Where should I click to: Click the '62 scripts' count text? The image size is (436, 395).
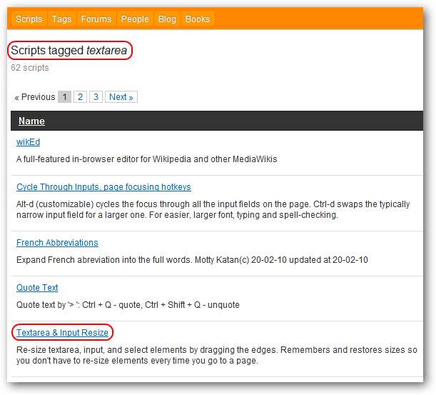tap(30, 68)
